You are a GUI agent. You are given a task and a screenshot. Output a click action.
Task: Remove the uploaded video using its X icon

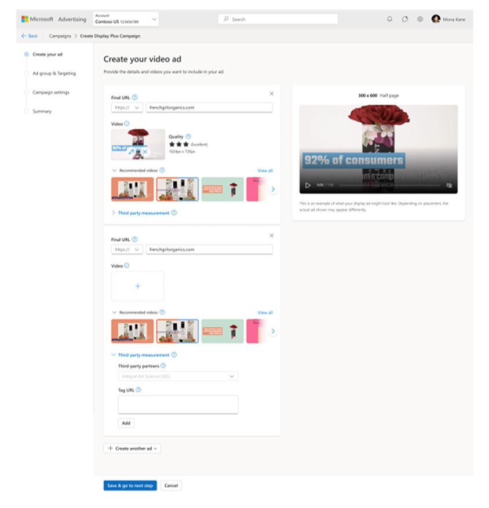pyautogui.click(x=145, y=152)
